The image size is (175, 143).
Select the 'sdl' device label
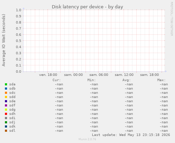coord(12,131)
